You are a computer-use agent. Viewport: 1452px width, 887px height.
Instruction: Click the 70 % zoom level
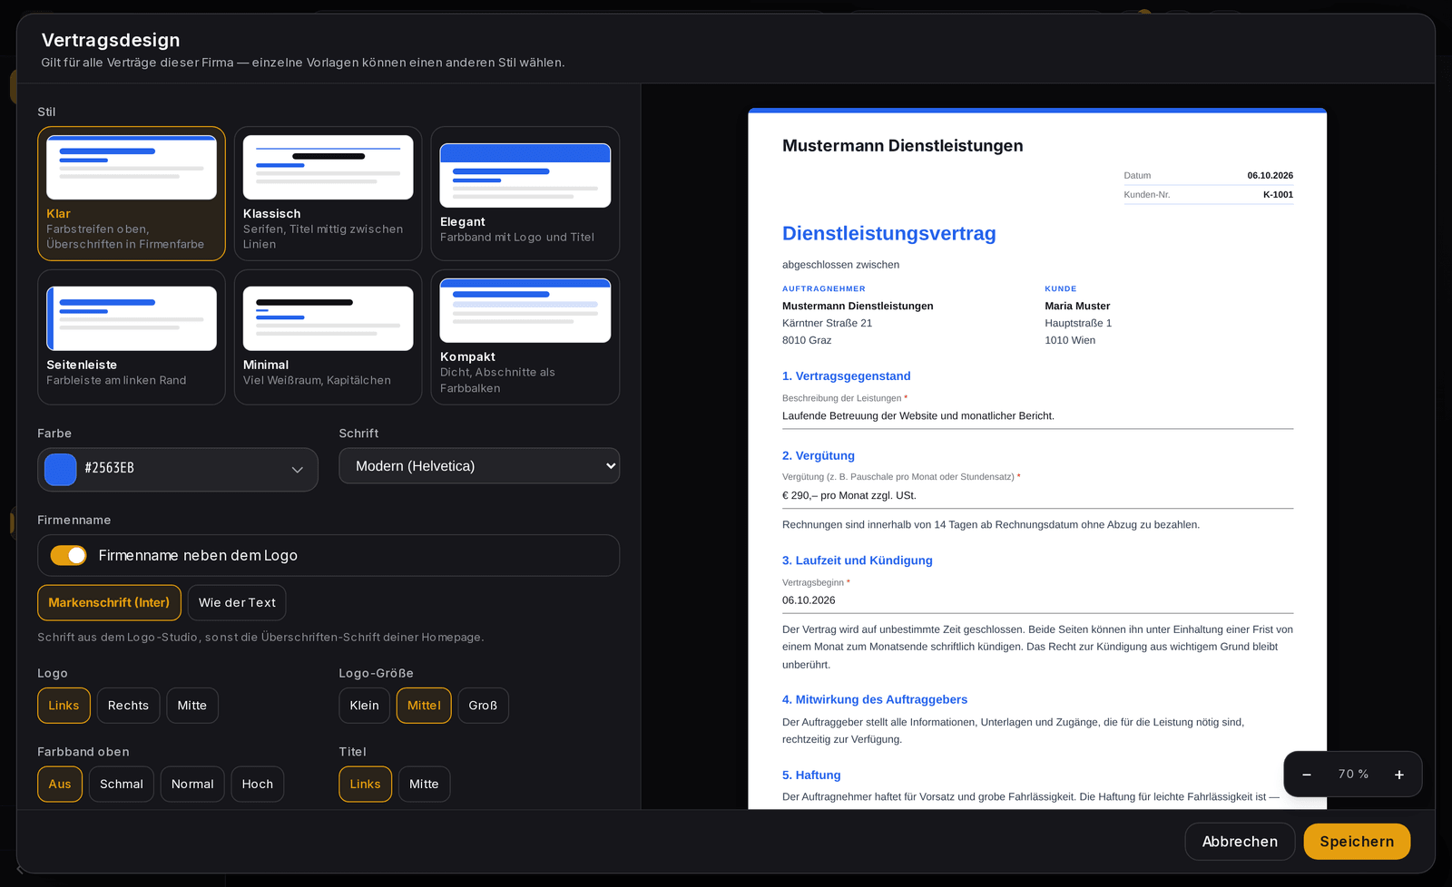click(x=1353, y=775)
